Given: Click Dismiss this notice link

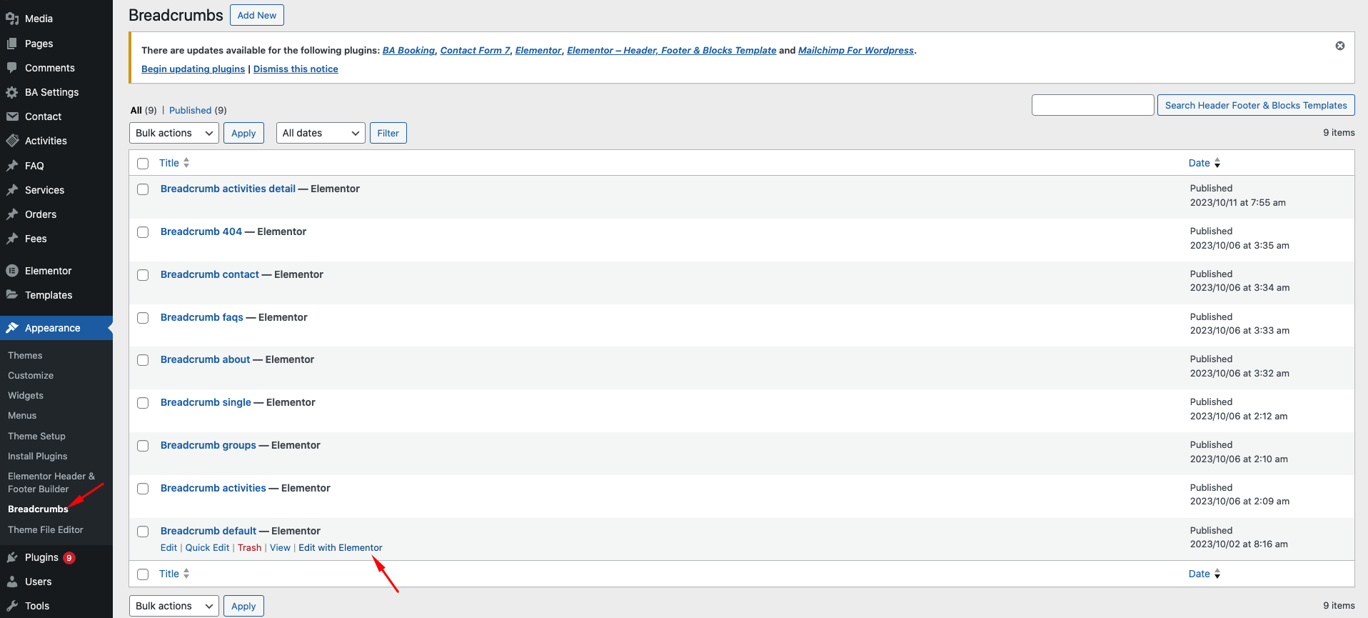Looking at the screenshot, I should (296, 69).
